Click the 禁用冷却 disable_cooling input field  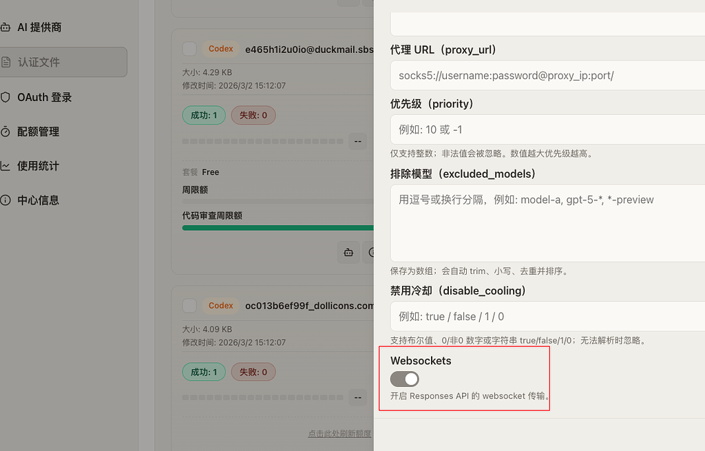pos(547,317)
